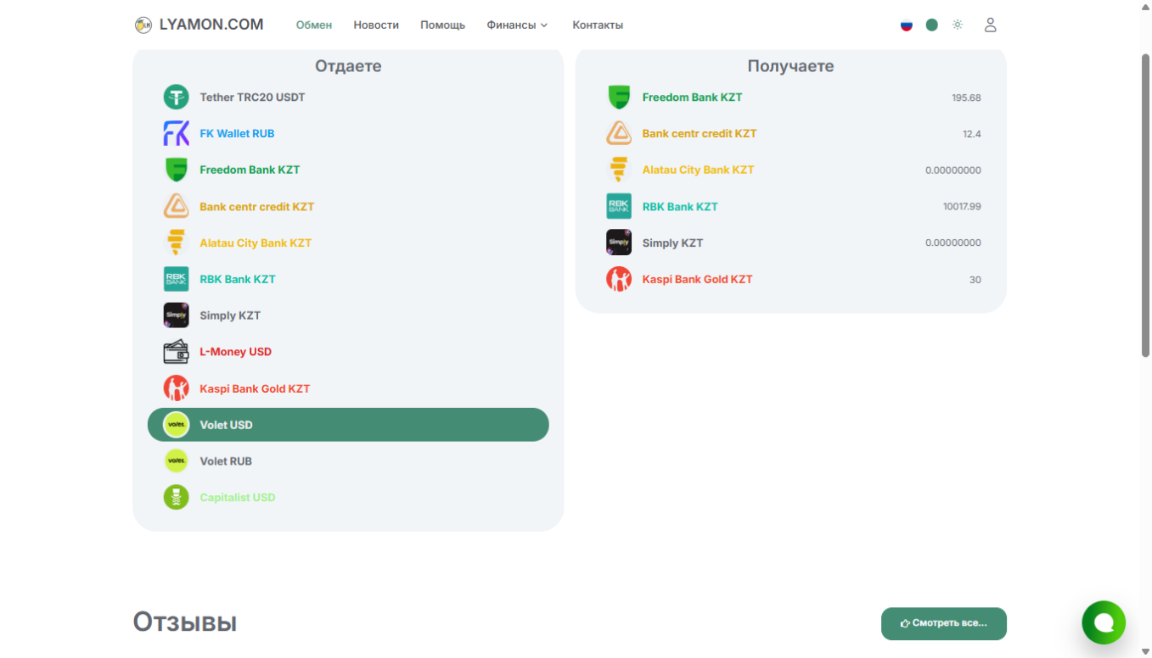The image size is (1152, 658).
Task: Click the FK Wallet RUB logo icon
Action: point(176,134)
